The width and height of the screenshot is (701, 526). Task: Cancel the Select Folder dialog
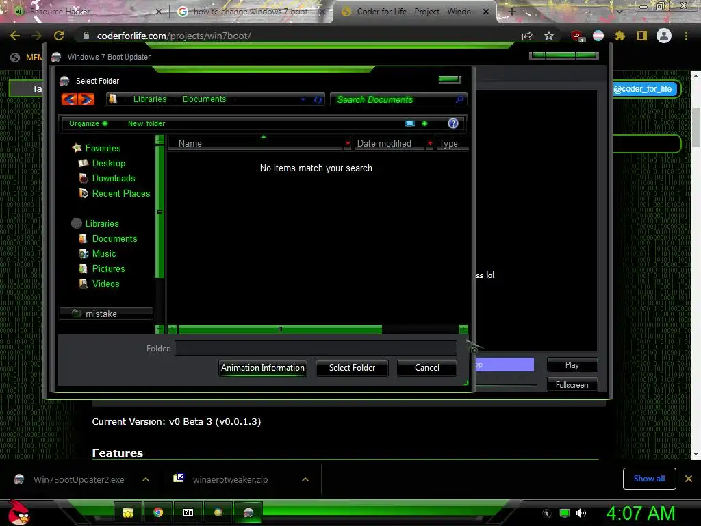coord(427,368)
